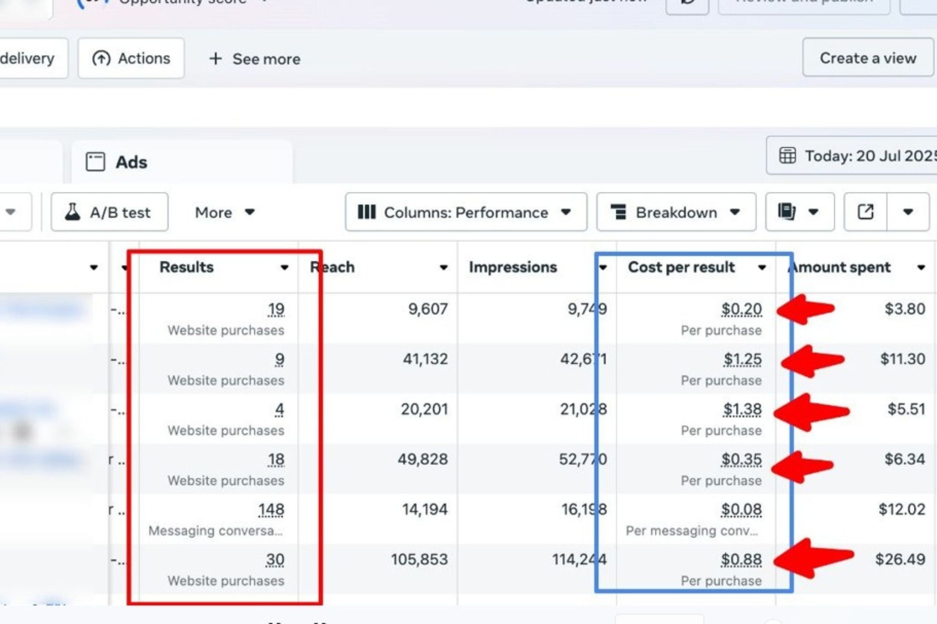Open the Ads tab
This screenshot has height=624, width=937.
[131, 162]
